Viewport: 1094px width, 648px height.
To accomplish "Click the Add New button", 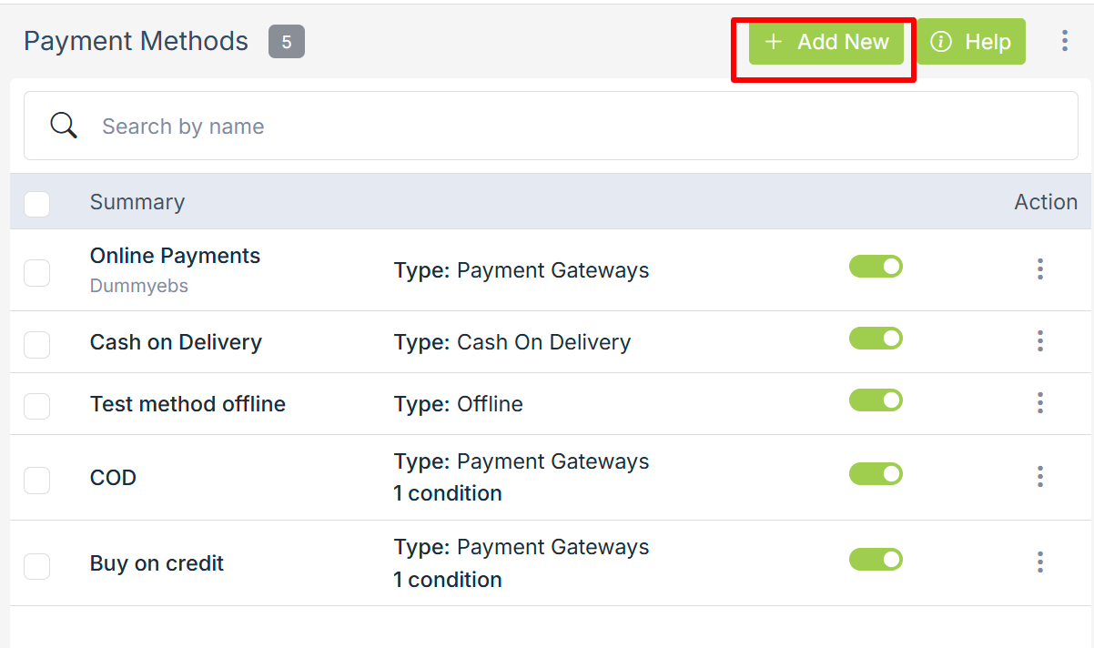I will point(826,42).
